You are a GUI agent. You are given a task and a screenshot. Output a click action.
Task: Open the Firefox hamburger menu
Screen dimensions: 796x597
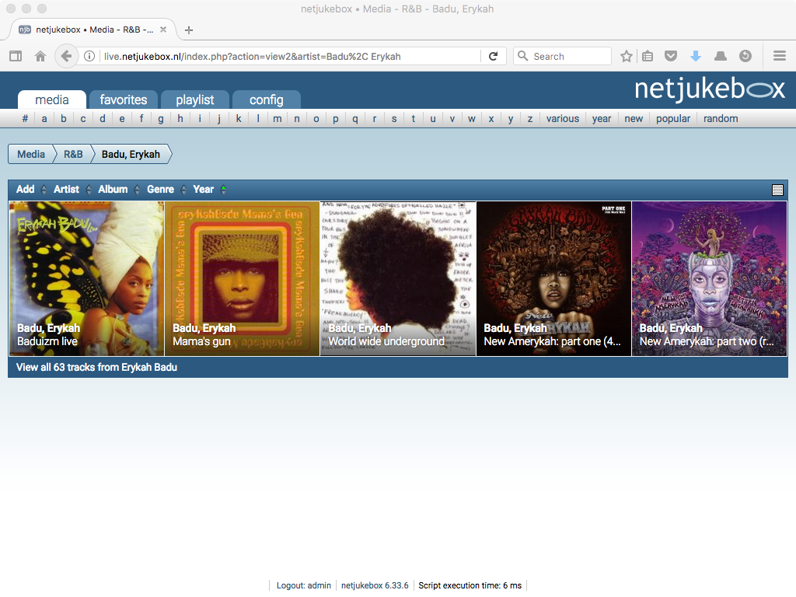[x=779, y=56]
